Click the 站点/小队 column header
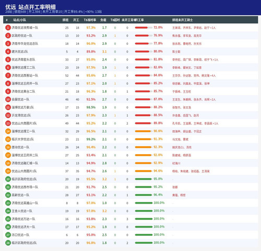This screenshot has width=261, height=251. pyautogui.click(x=20, y=20)
